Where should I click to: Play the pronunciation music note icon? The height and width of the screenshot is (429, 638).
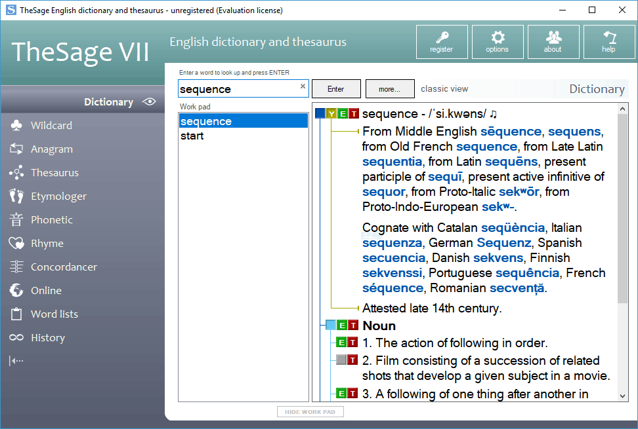coord(494,114)
